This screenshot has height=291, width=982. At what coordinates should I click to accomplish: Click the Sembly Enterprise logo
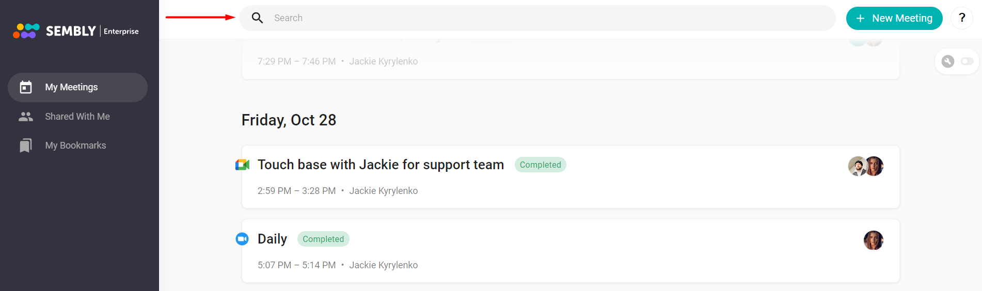[x=76, y=31]
